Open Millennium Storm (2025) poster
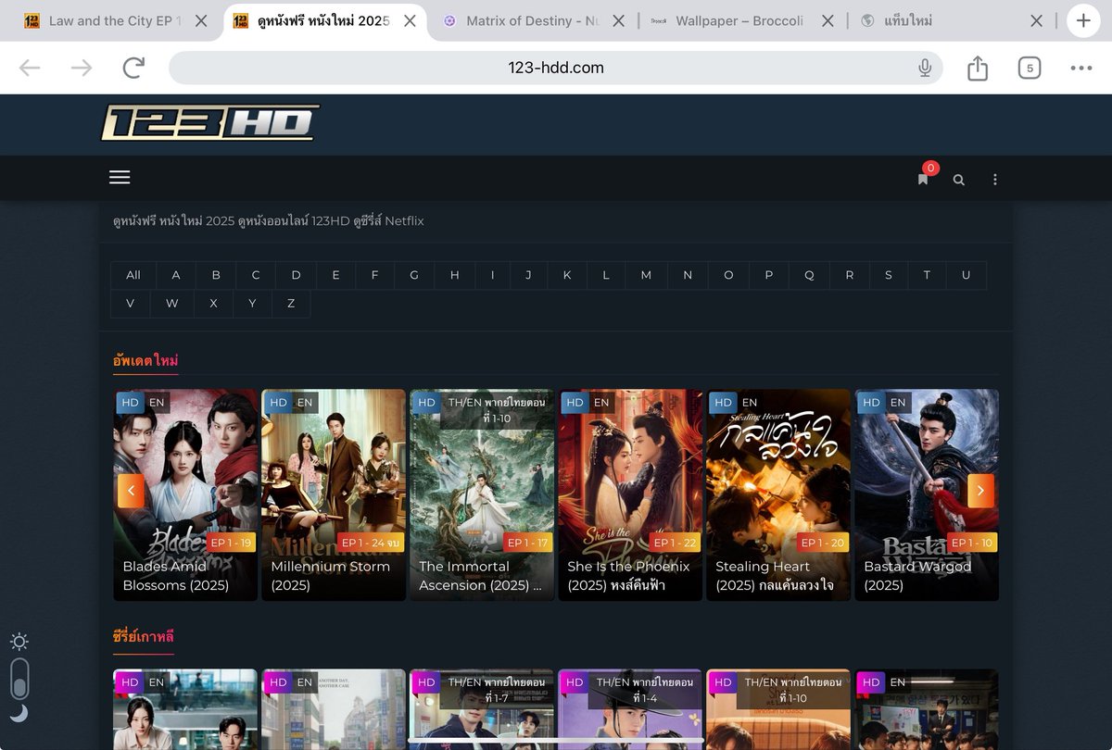 [334, 494]
